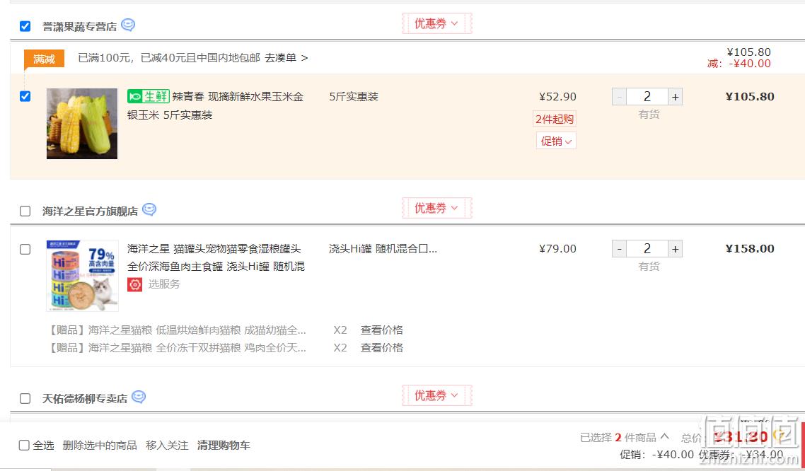Open the cat canned food thumbnail image
Image resolution: width=805 pixels, height=471 pixels.
(x=82, y=276)
